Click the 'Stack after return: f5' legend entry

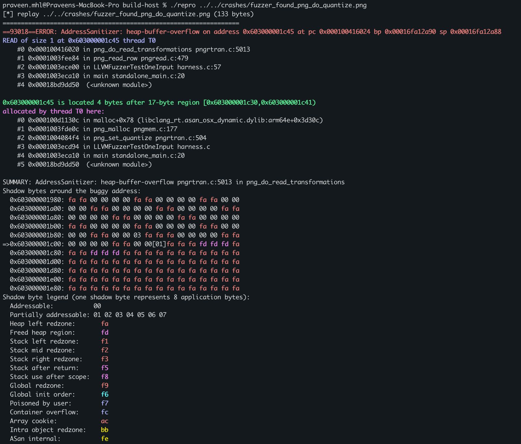(59, 368)
